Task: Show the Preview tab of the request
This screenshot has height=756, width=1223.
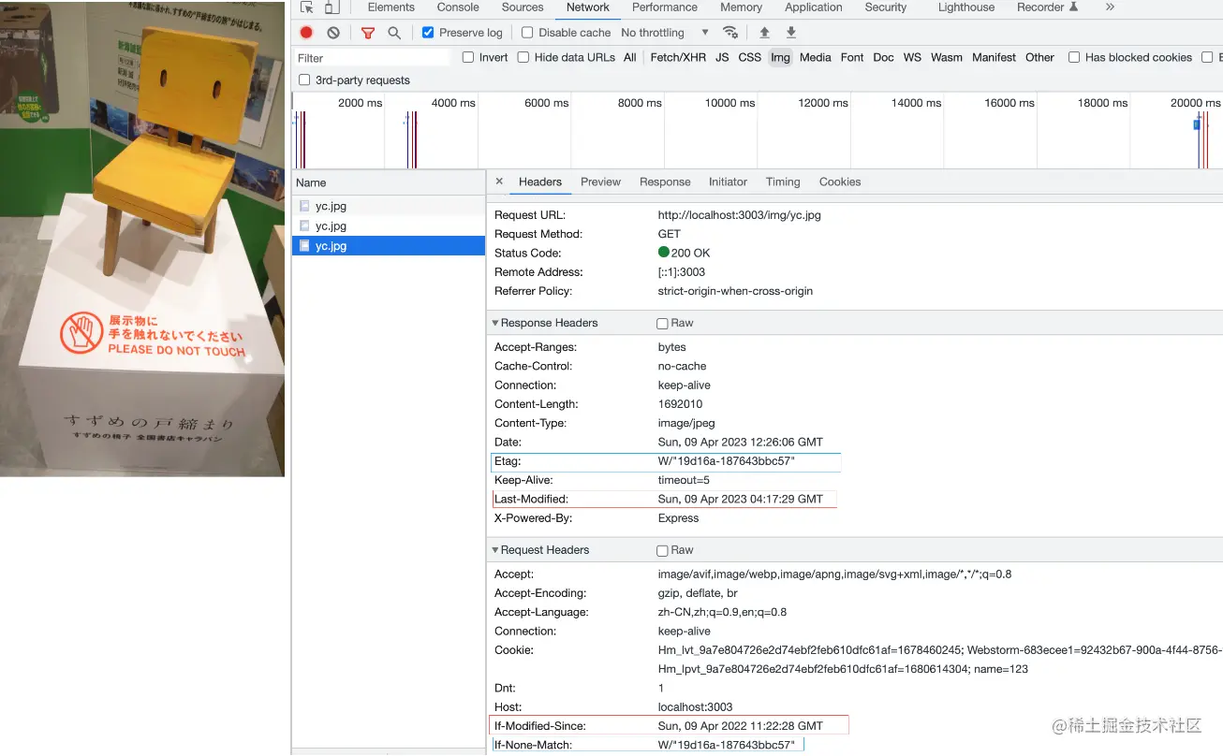Action: [x=600, y=182]
